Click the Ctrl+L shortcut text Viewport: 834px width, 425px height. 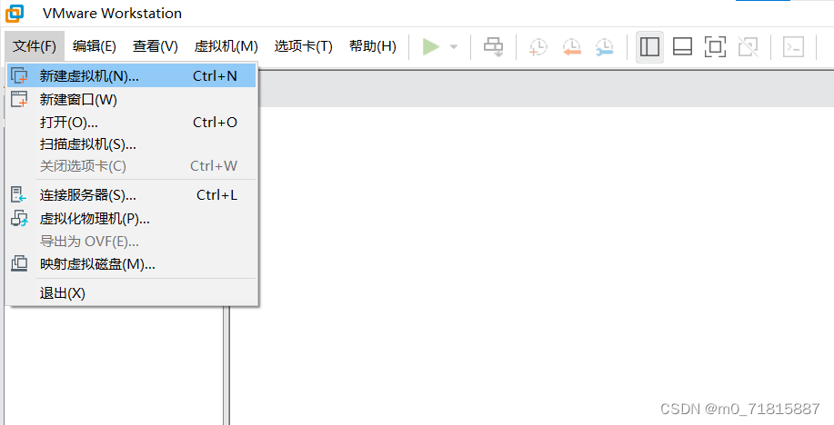[x=217, y=195]
